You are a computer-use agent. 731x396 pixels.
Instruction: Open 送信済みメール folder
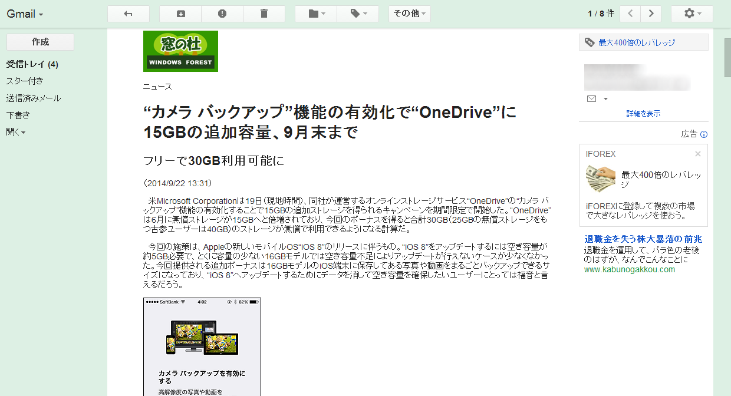click(34, 98)
